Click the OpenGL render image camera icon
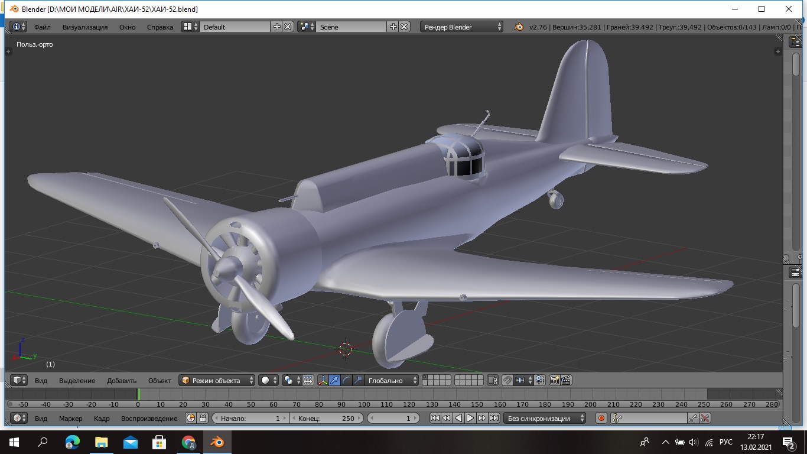The height and width of the screenshot is (454, 807). coord(555,381)
